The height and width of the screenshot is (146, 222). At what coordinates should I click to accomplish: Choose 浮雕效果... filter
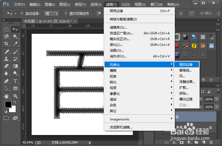click(x=187, y=82)
